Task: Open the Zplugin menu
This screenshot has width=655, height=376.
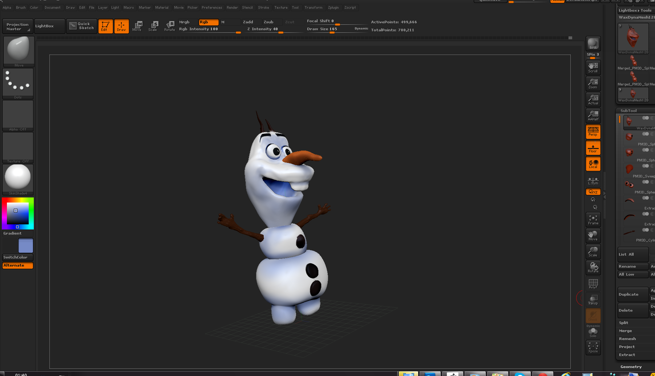Action: click(x=333, y=8)
